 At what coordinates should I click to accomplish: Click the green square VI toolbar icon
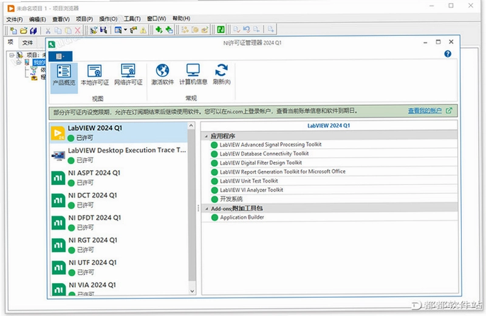pyautogui.click(x=221, y=29)
